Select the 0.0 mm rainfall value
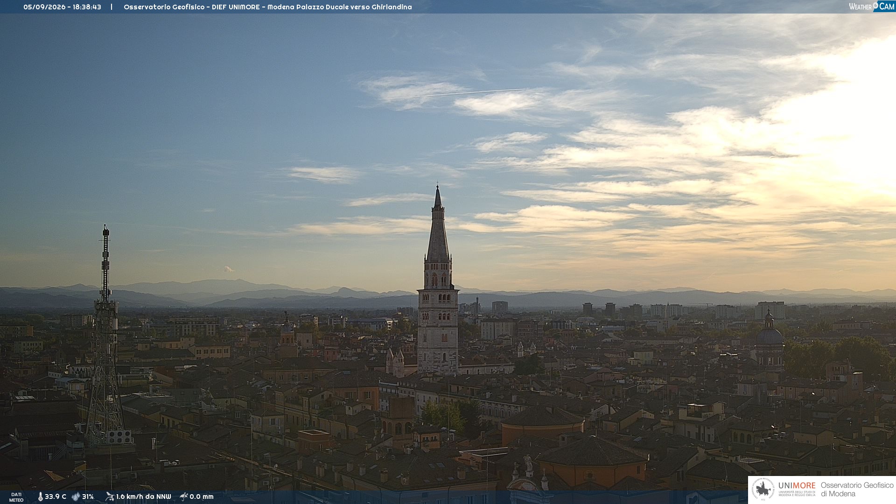The height and width of the screenshot is (504, 896). [202, 497]
